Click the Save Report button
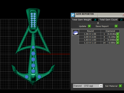The height and width of the screenshot is (93, 124). pyautogui.click(x=105, y=26)
